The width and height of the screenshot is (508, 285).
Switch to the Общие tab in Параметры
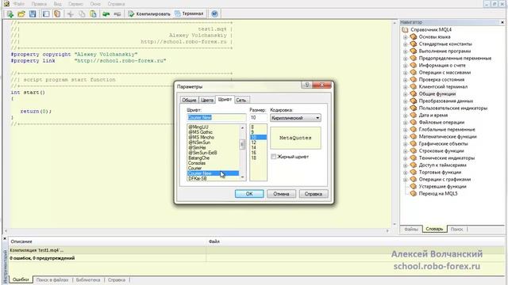[189, 101]
